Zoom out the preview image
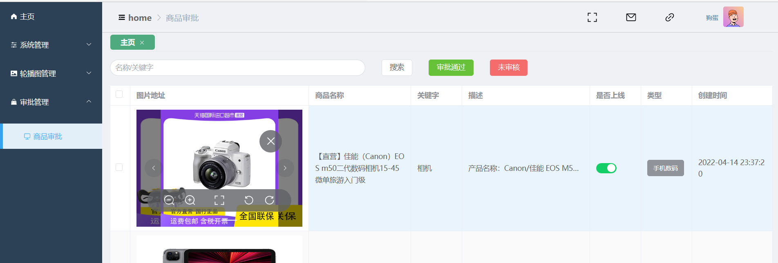 [169, 200]
